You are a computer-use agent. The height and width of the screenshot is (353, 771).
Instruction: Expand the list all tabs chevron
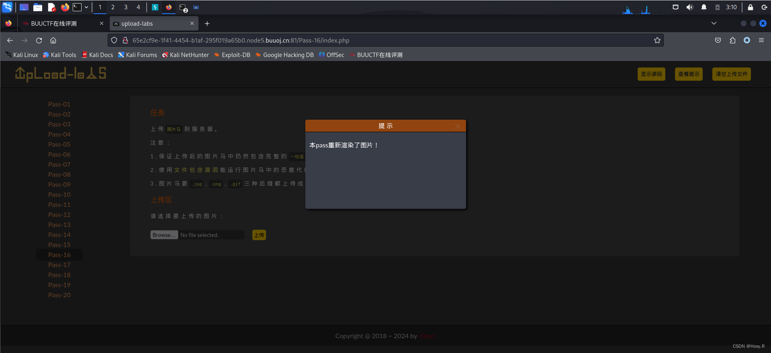coord(714,23)
